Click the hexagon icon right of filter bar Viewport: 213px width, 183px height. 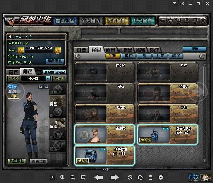point(202,56)
